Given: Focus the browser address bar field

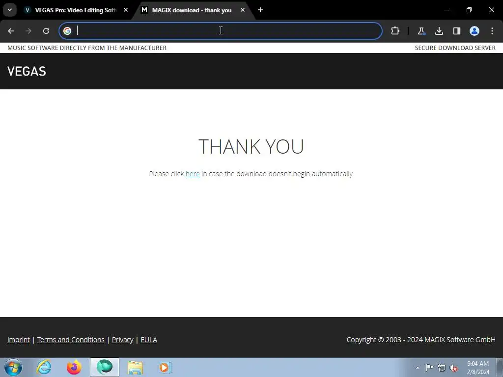Looking at the screenshot, I should tap(221, 31).
